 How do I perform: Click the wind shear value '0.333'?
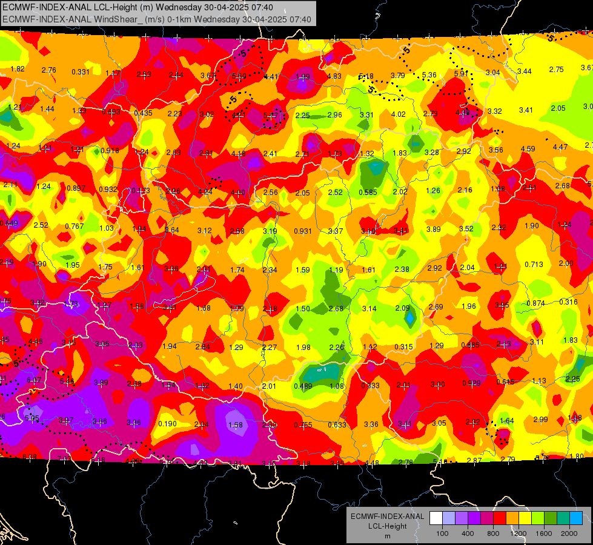[x=371, y=385]
